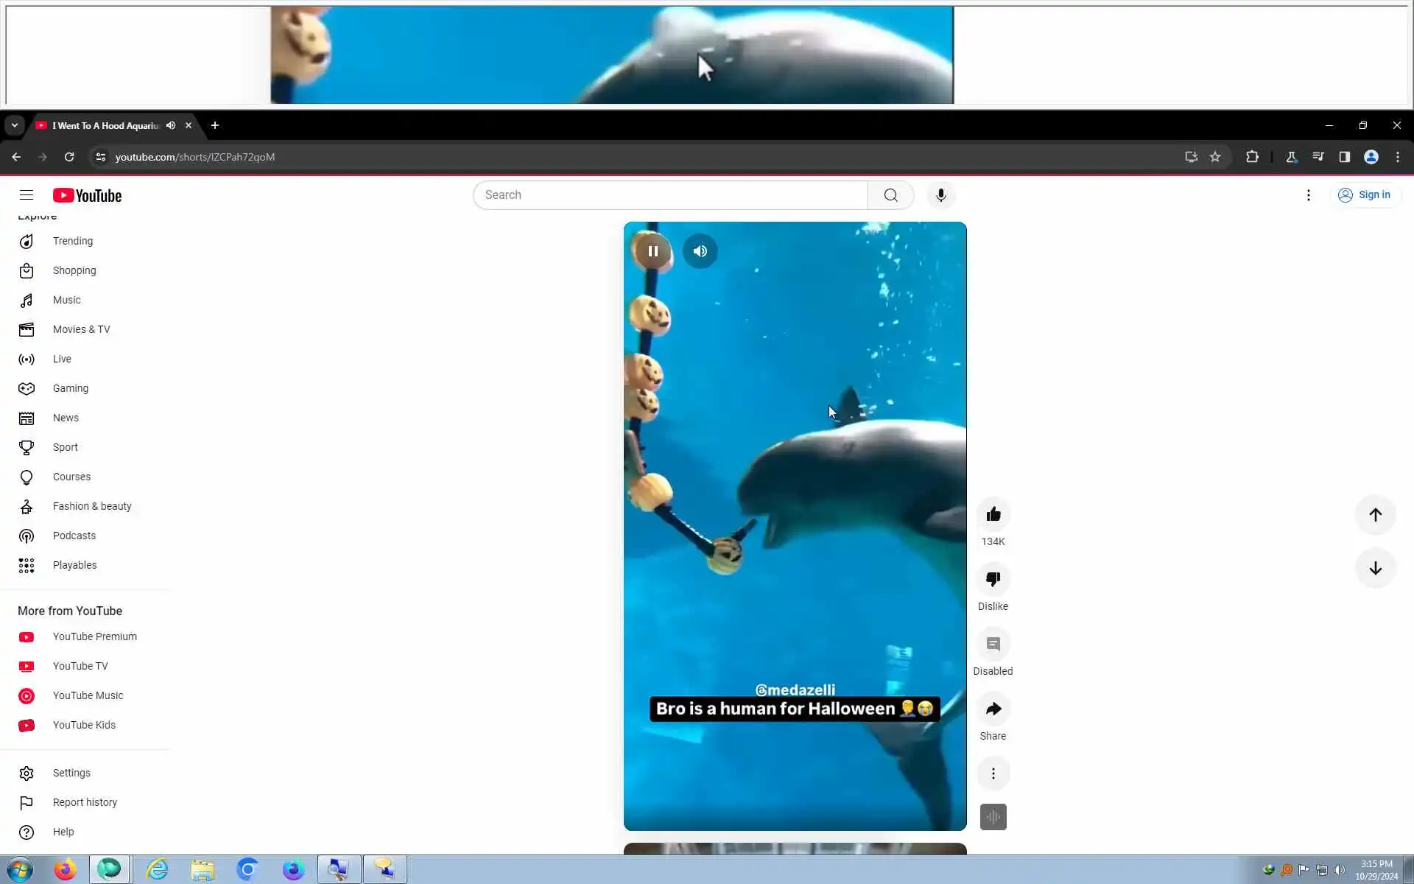1414x884 pixels.
Task: Bookmark page with the star icon
Action: point(1215,157)
